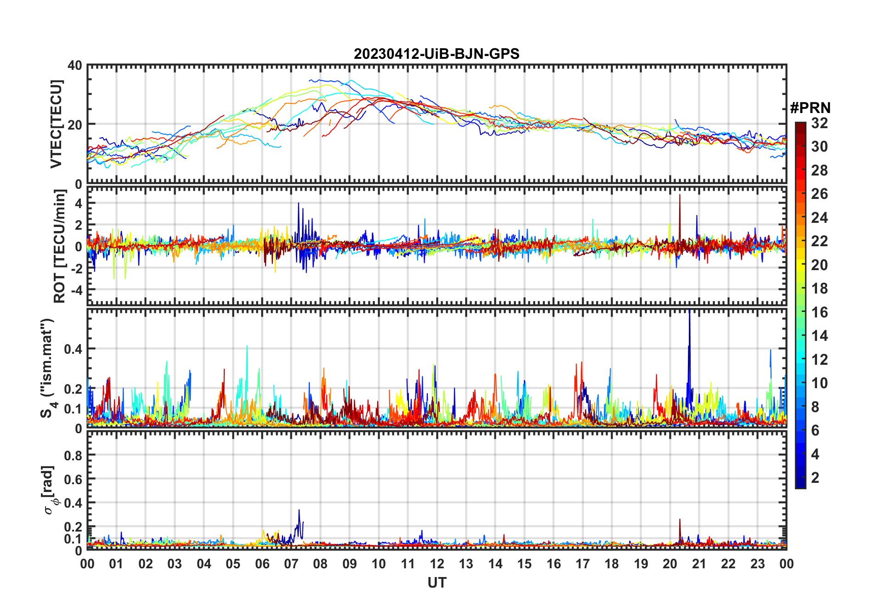
Task: Click the plot title 20230412-UiB-BJN-GPS
Action: click(437, 54)
